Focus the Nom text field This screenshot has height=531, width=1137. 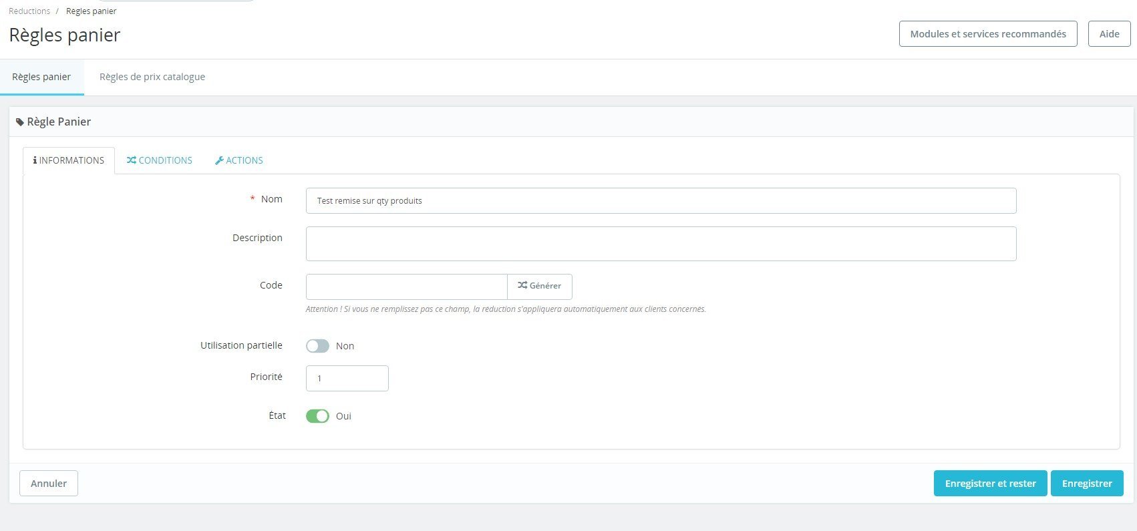[x=661, y=201]
